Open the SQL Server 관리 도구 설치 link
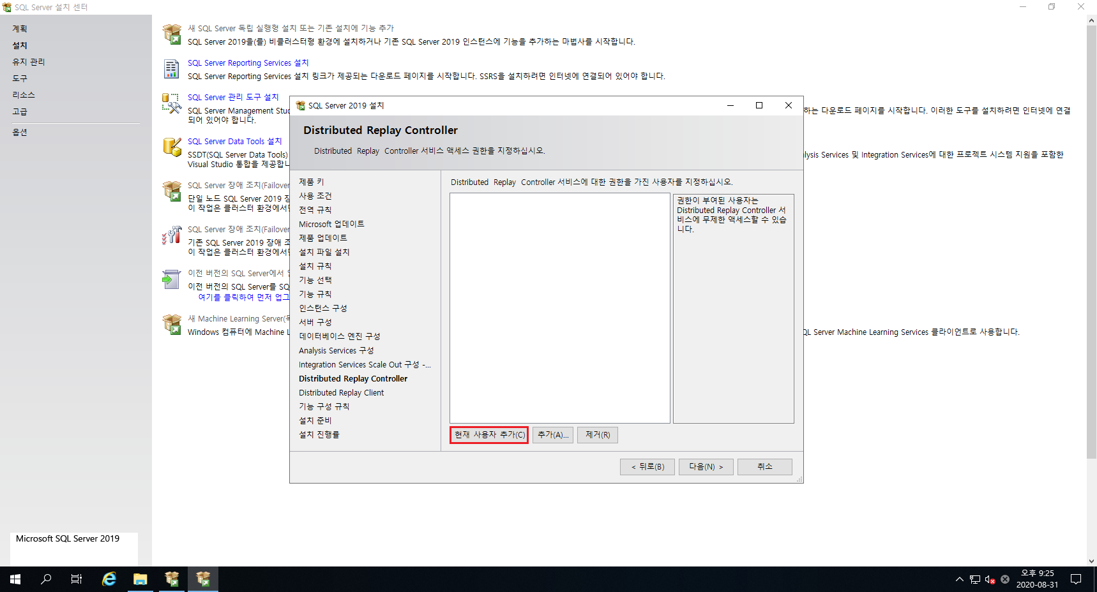 pos(233,97)
